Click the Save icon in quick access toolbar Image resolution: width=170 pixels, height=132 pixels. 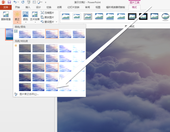point(9,2)
